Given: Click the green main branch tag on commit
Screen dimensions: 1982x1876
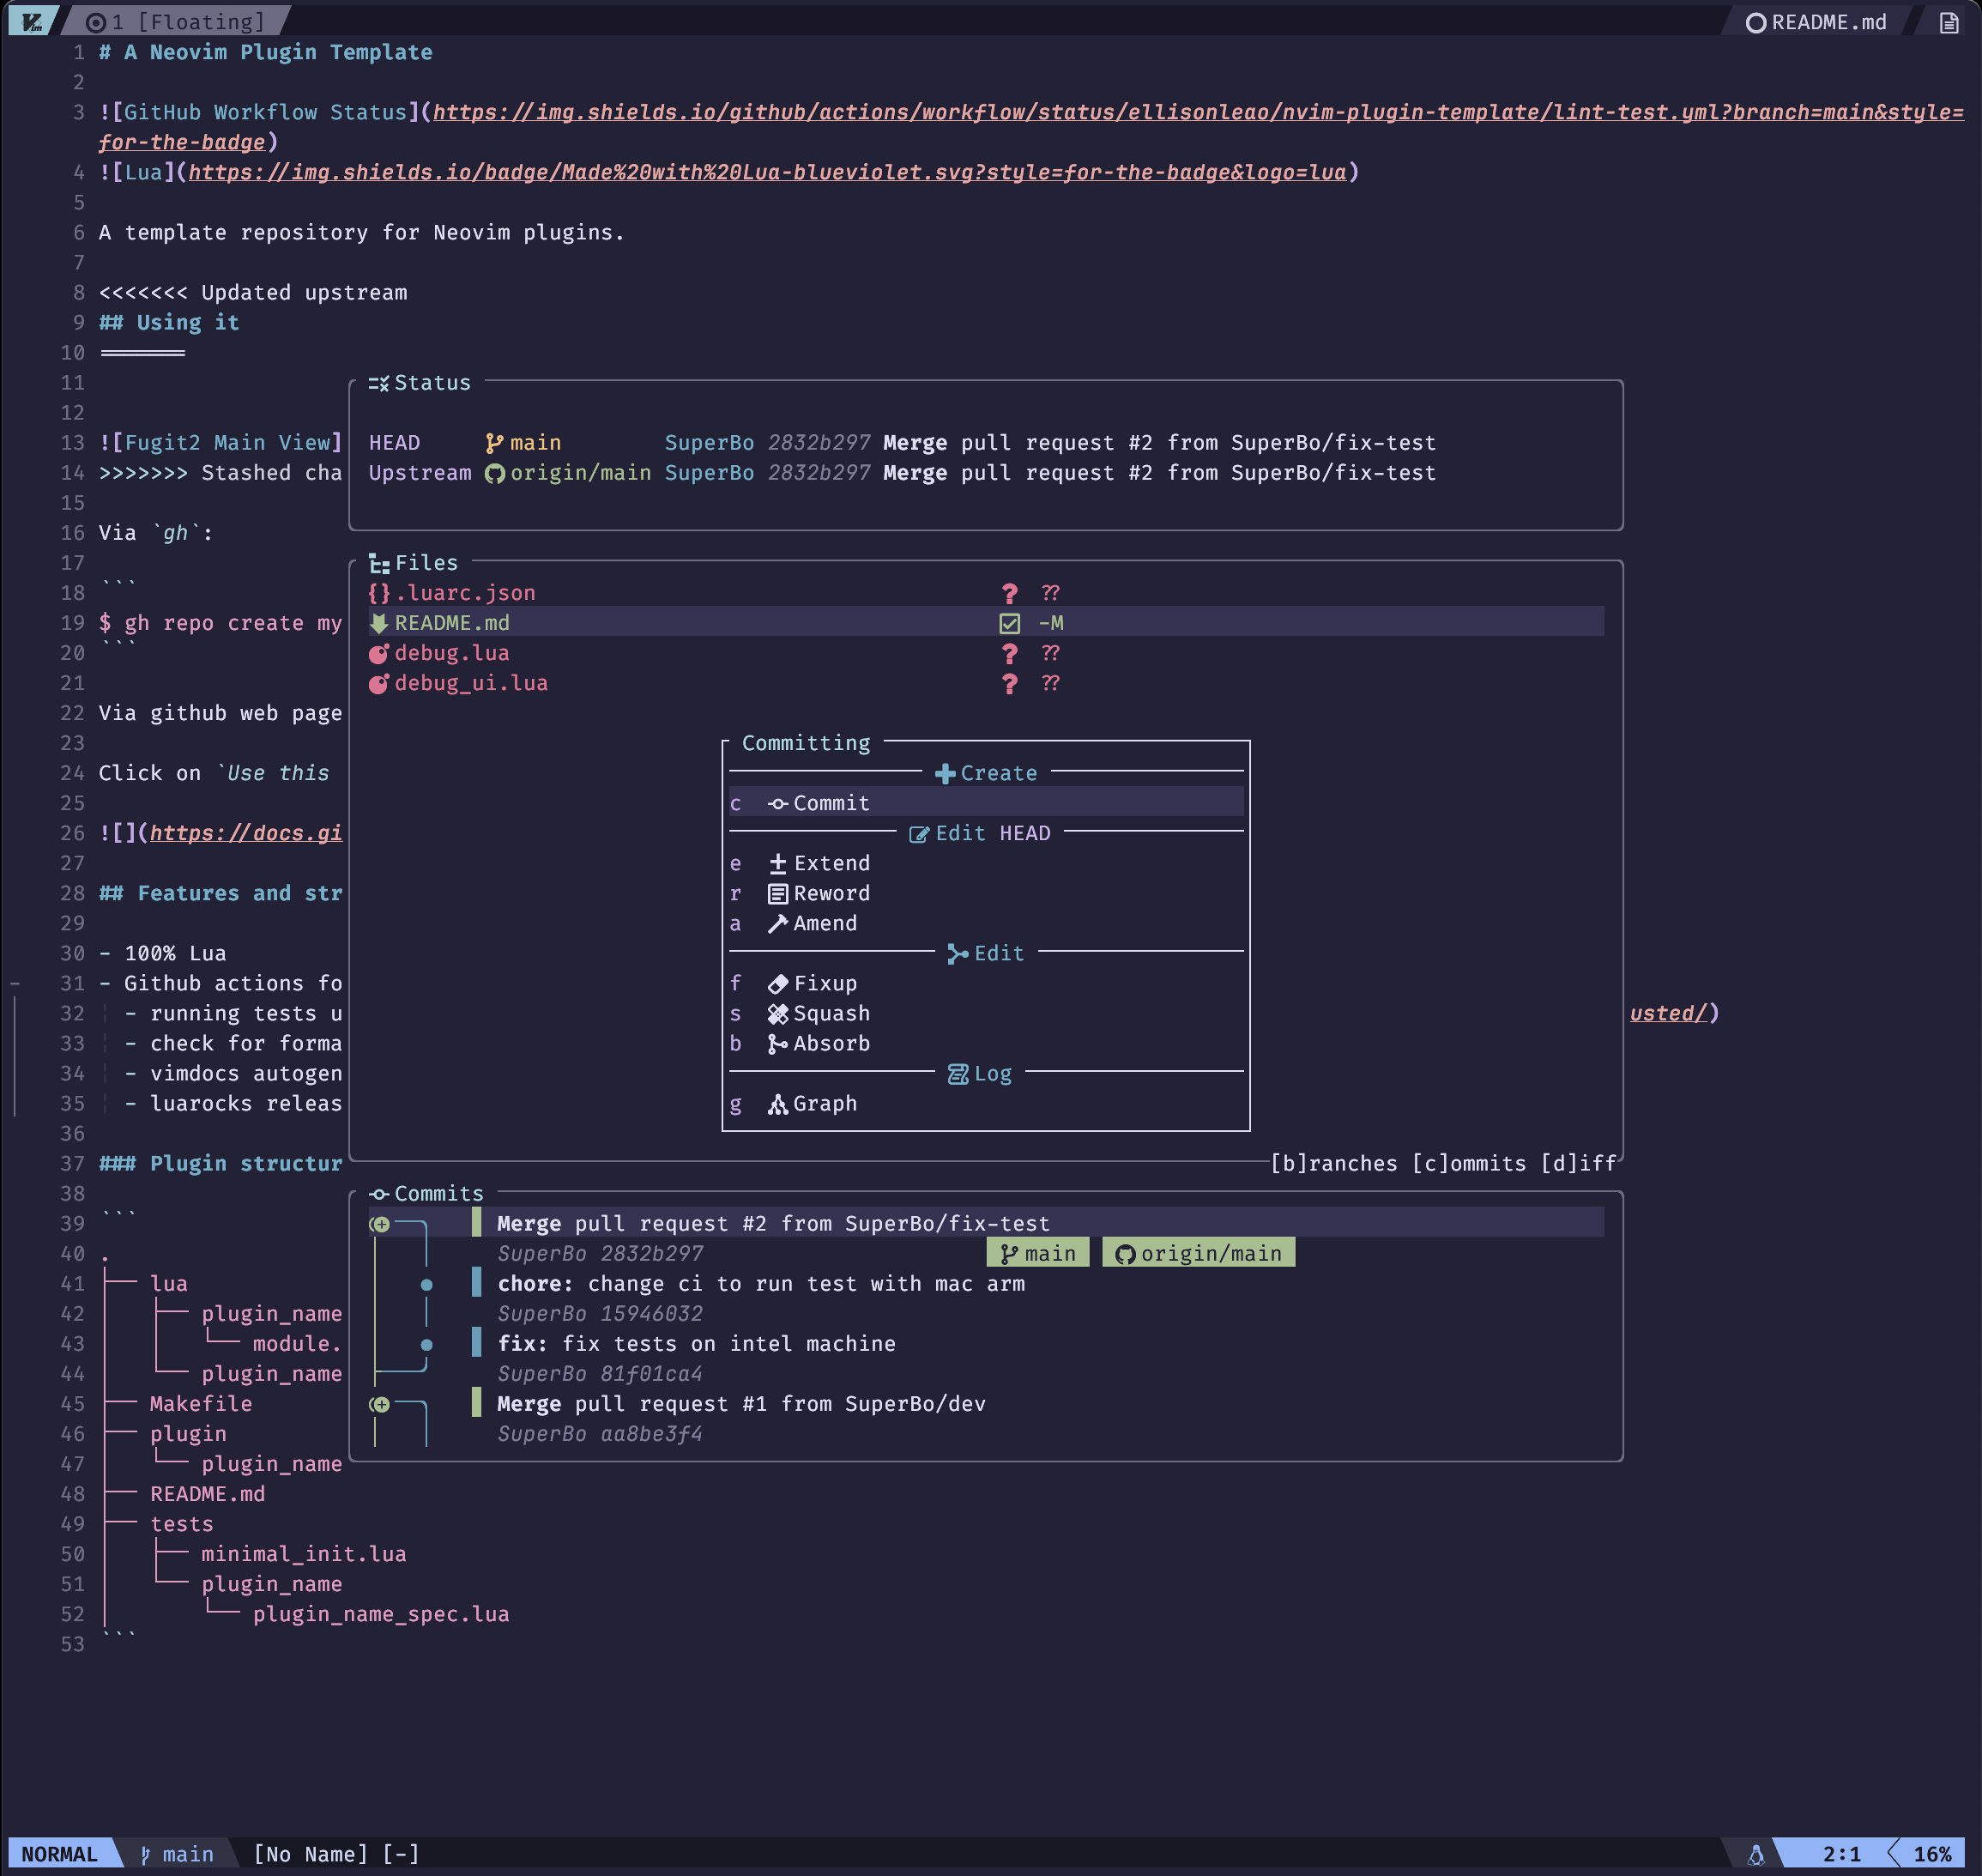Looking at the screenshot, I should coord(1037,1253).
